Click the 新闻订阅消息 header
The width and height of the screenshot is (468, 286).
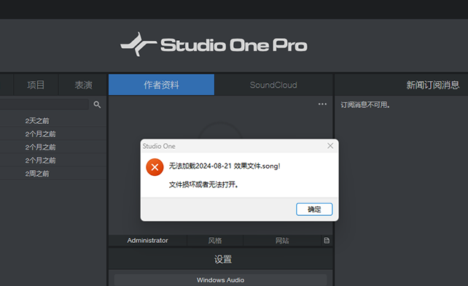[x=432, y=85]
